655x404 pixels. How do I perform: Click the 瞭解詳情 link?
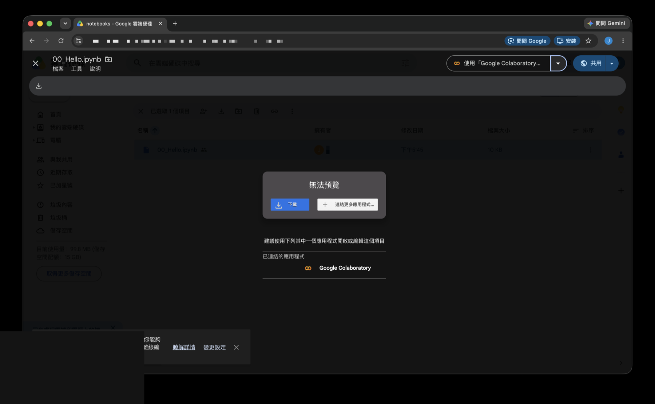pyautogui.click(x=184, y=347)
